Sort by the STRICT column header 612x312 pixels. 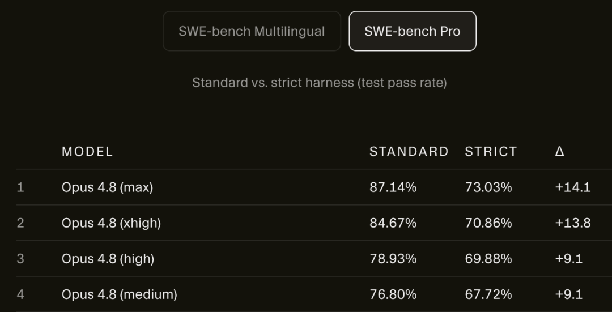click(x=491, y=152)
